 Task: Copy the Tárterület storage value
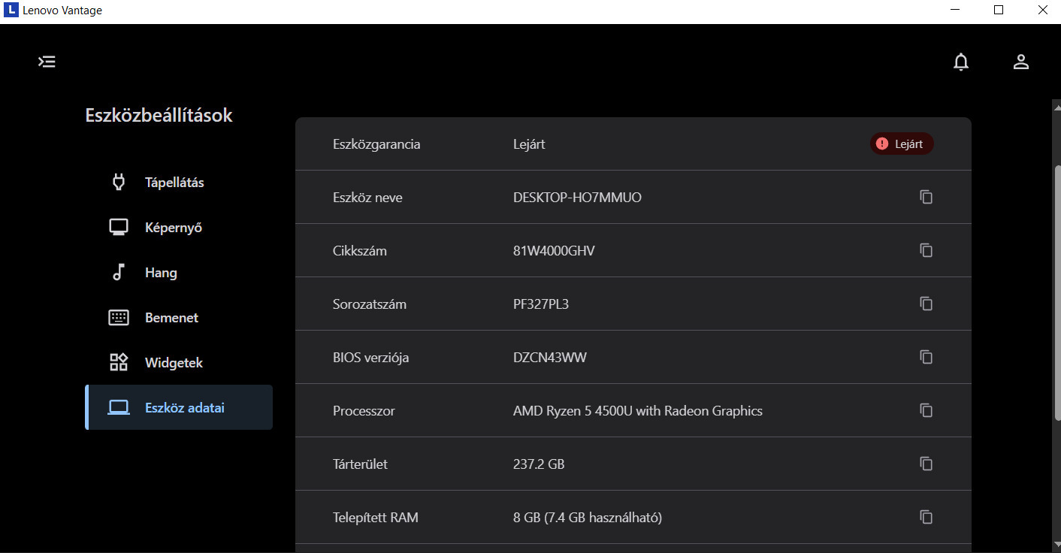pyautogui.click(x=926, y=464)
